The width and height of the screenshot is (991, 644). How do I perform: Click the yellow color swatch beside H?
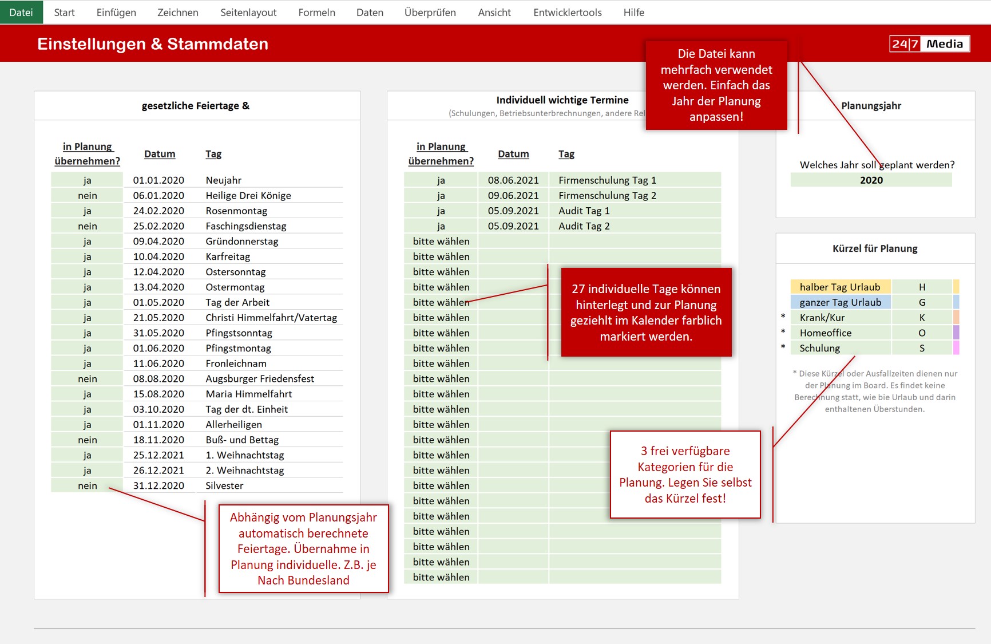click(x=956, y=287)
